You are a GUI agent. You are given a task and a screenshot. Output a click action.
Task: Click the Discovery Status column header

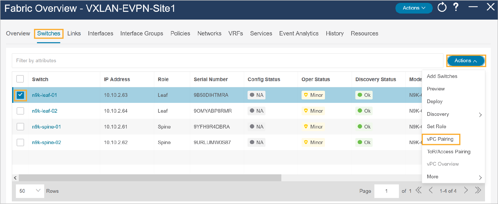point(376,79)
